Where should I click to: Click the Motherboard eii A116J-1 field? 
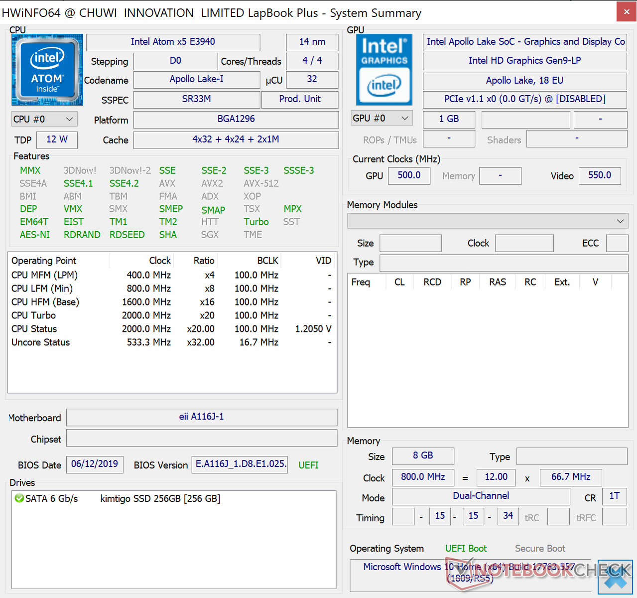click(x=202, y=417)
